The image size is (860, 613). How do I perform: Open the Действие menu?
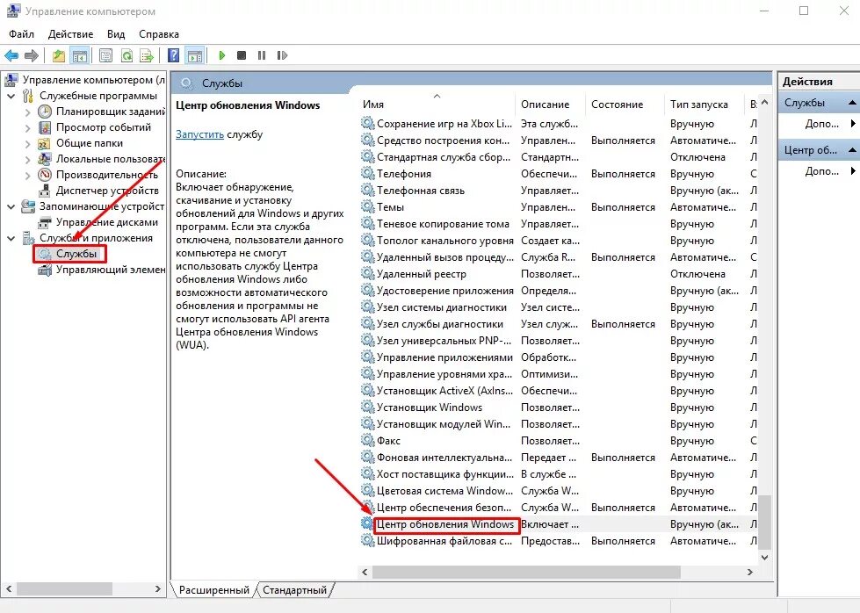click(x=71, y=34)
